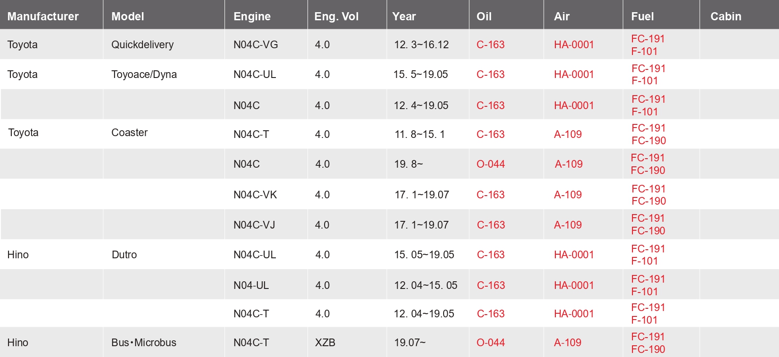This screenshot has width=779, height=357.
Task: Click the 4.0 volume in N04C-VG row
Action: (x=322, y=45)
